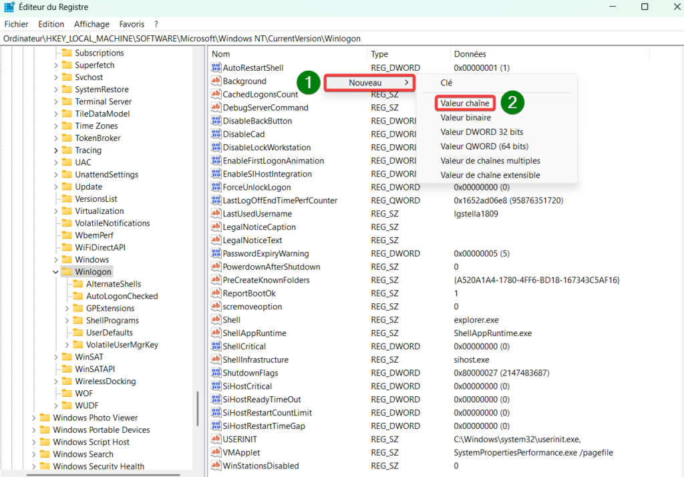Image resolution: width=684 pixels, height=477 pixels.
Task: Expand the Tracing key chevron
Action: click(x=56, y=150)
